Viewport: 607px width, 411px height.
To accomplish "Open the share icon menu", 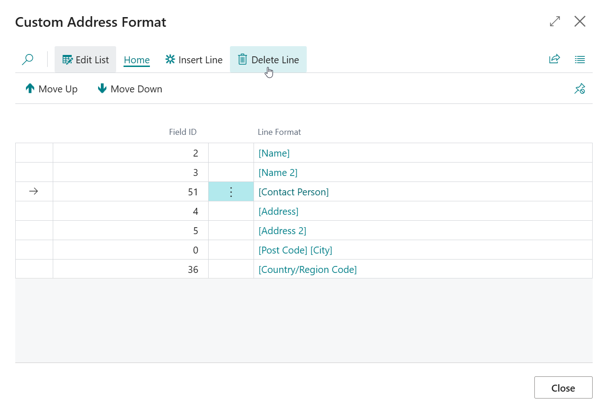I will tap(554, 59).
